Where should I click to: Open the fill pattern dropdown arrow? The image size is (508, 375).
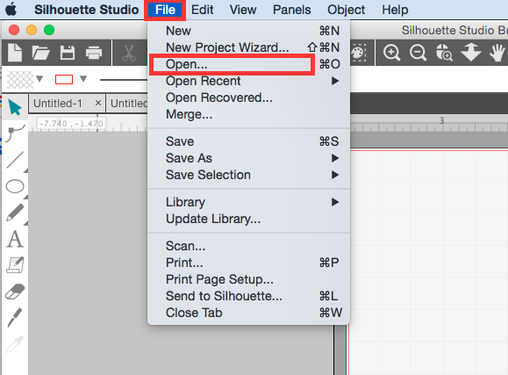coord(39,78)
